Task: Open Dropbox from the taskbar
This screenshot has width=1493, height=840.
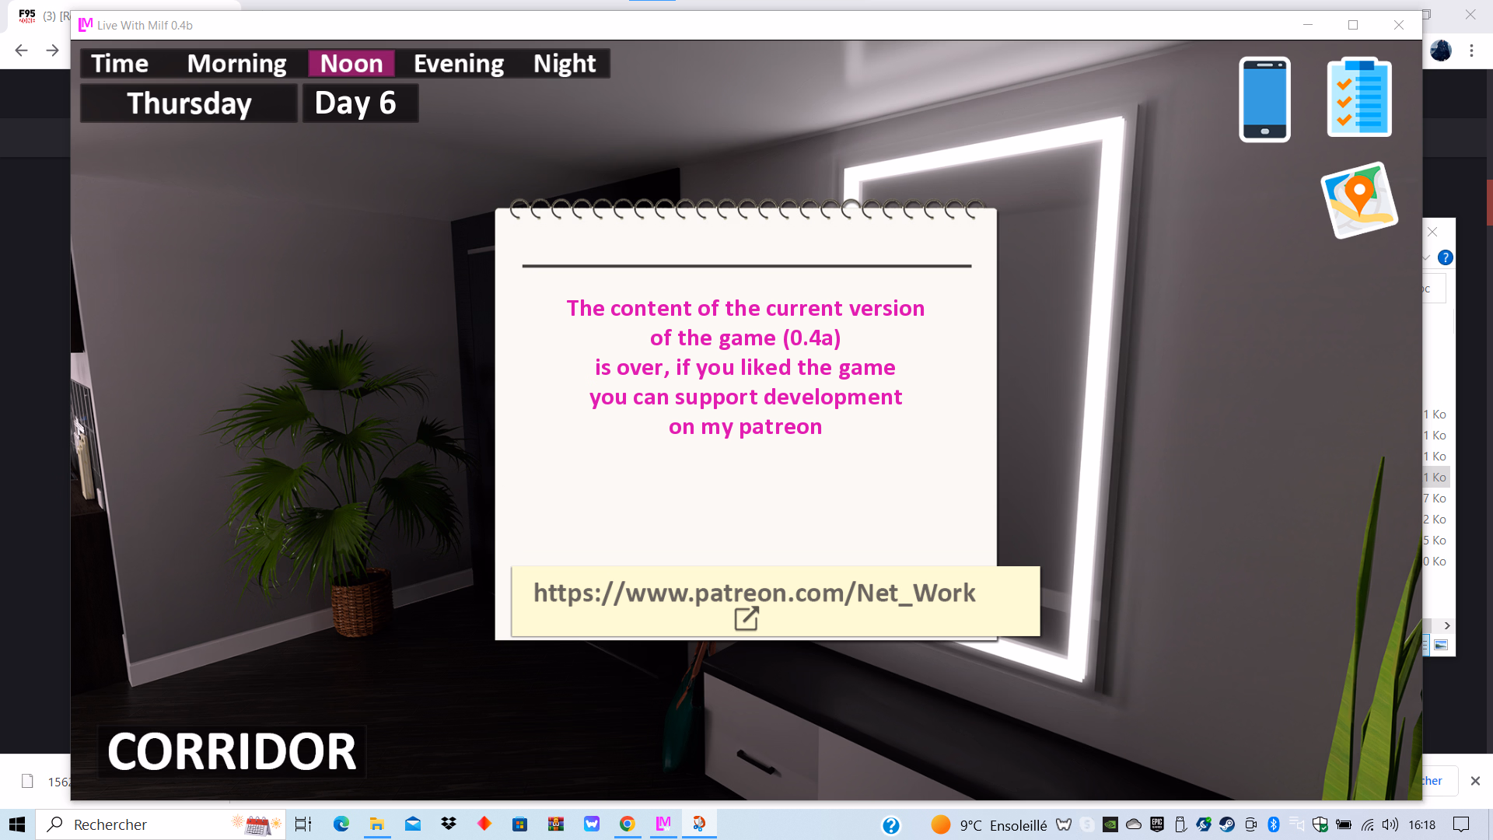Action: tap(449, 824)
